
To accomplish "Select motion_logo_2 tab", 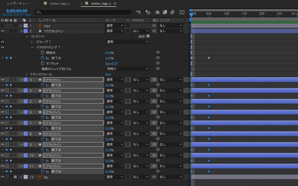I will click(x=101, y=3).
